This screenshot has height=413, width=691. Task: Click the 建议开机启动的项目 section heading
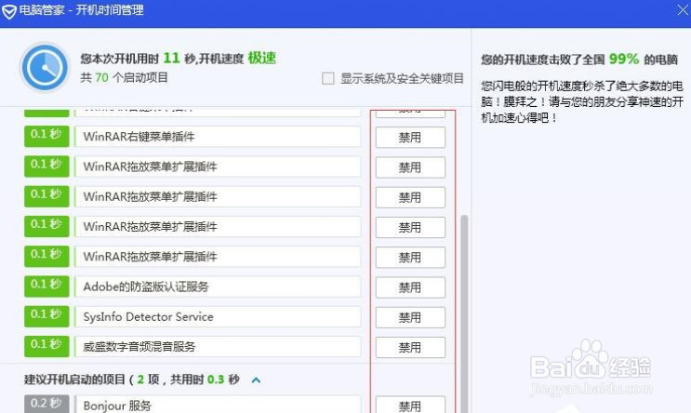[132, 380]
